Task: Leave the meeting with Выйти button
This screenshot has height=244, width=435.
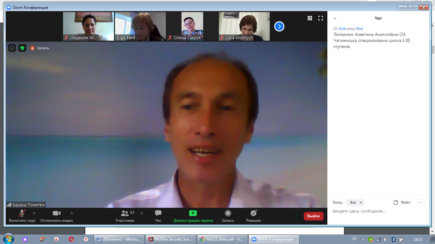Action: 313,216
